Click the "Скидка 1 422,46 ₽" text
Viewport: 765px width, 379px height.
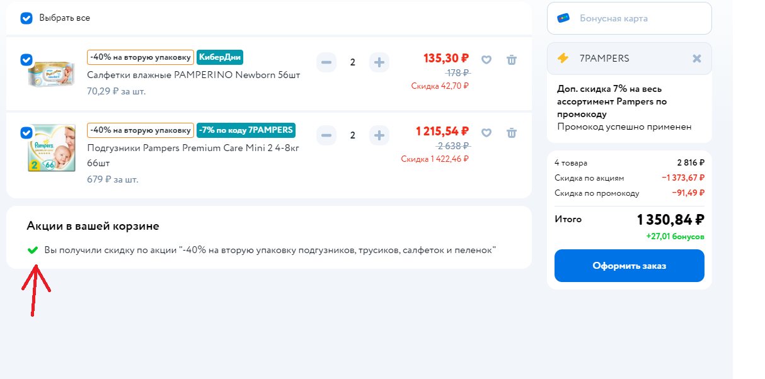(435, 159)
